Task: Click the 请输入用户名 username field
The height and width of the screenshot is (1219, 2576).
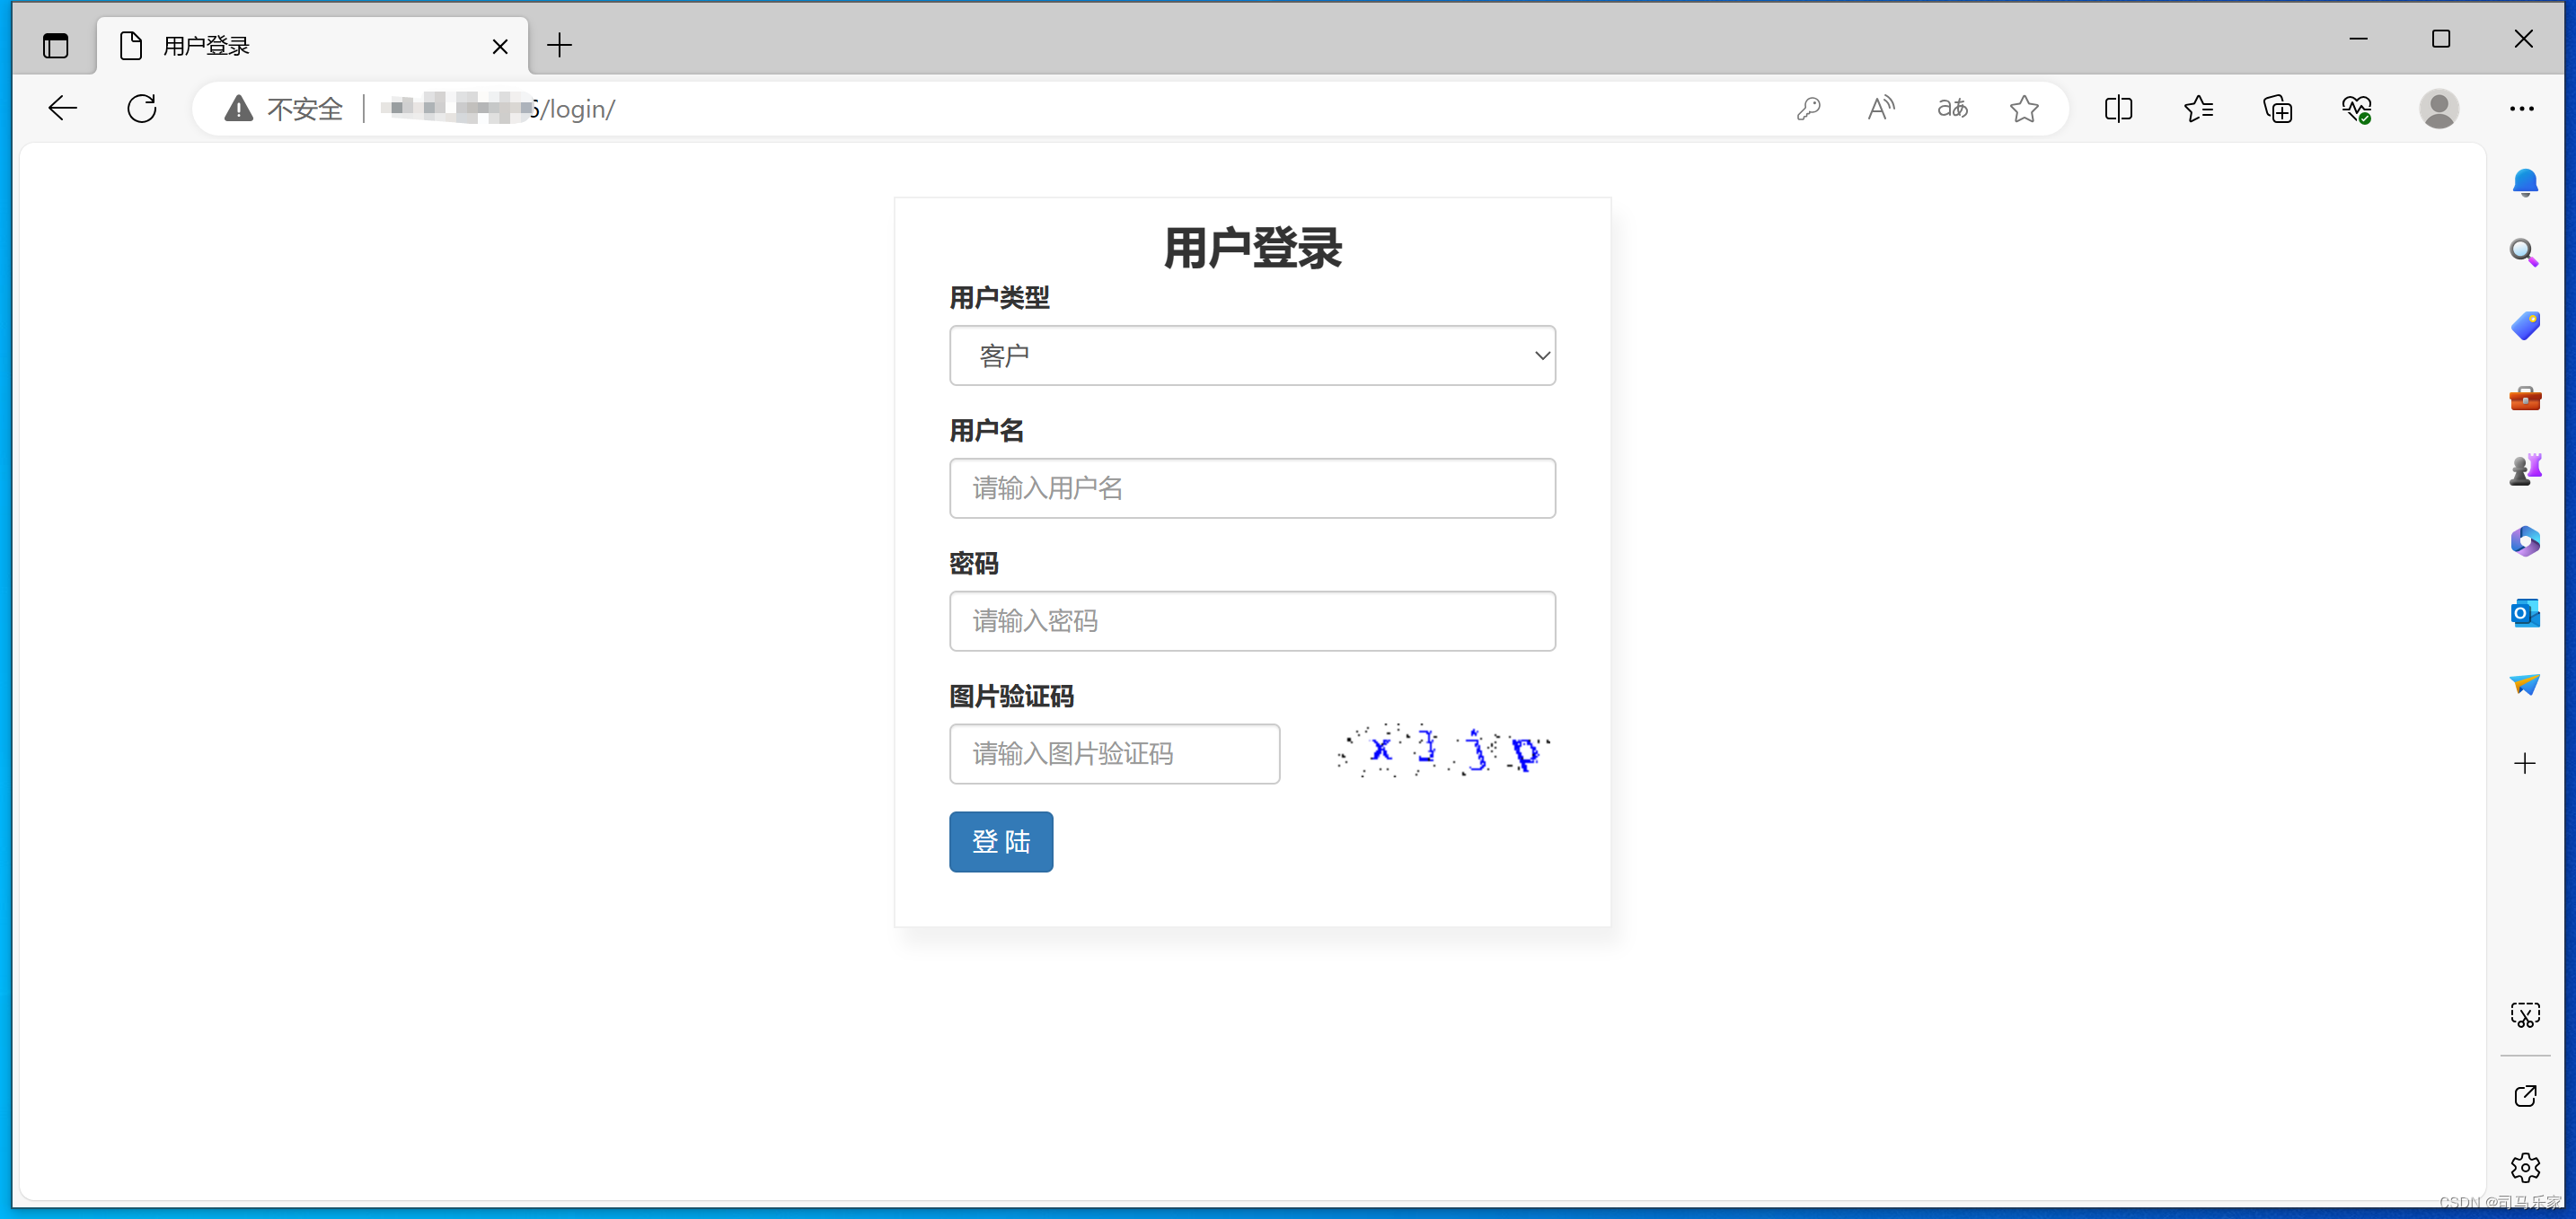Action: 1251,487
